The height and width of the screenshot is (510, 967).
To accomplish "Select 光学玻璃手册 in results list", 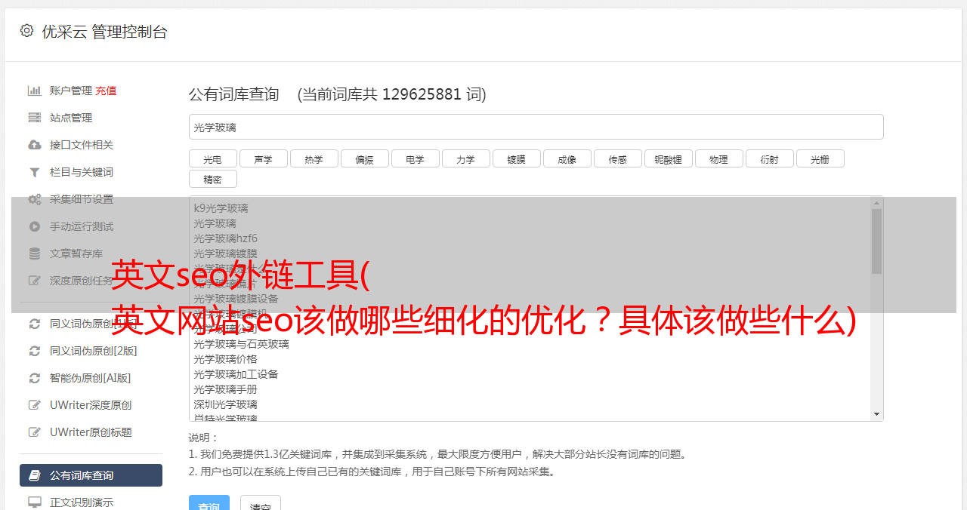I will (226, 389).
